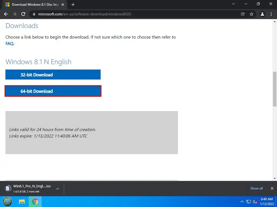The height and width of the screenshot is (207, 277).
Task: View site info via the lock icon
Action: [34, 14]
